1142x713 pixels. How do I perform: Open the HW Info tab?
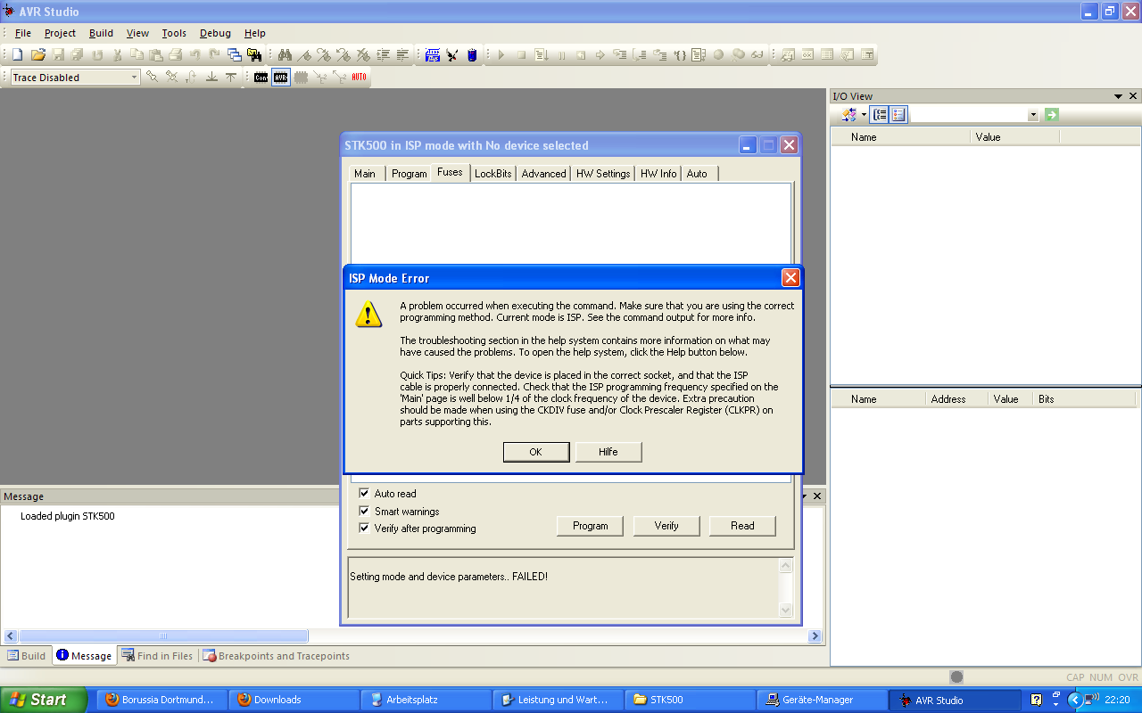[x=658, y=174]
